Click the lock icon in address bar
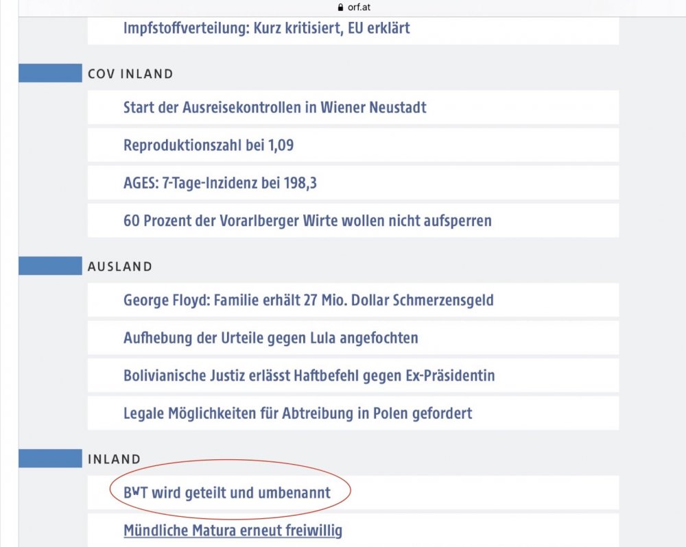Image resolution: width=686 pixels, height=547 pixels. 340,8
